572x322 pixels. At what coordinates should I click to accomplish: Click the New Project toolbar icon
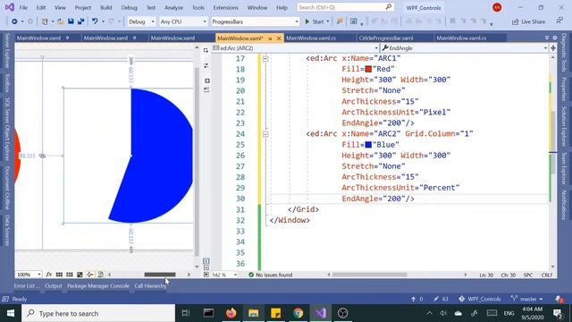[45, 21]
